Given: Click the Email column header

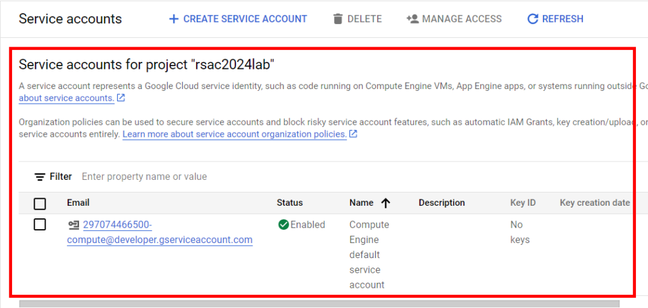Looking at the screenshot, I should point(78,203).
